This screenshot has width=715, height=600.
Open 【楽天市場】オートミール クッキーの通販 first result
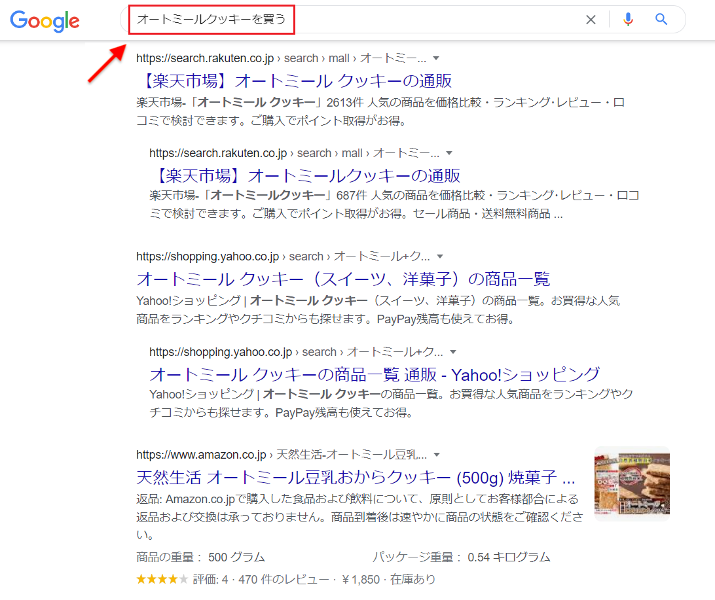(x=294, y=81)
